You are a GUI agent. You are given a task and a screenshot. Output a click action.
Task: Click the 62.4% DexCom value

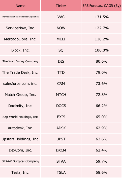[x=102, y=150]
